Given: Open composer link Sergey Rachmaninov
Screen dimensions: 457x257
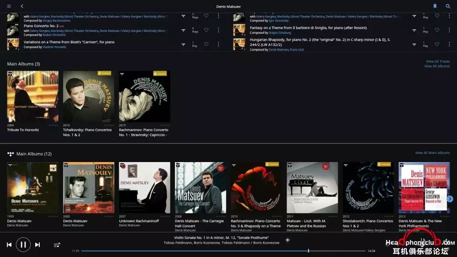Looking at the screenshot, I should pos(57,21).
